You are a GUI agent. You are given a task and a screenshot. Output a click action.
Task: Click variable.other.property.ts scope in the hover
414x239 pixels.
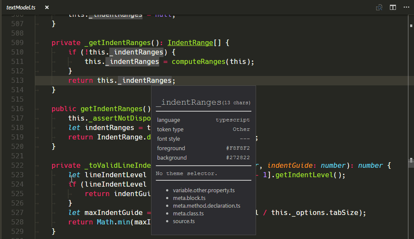coord(204,190)
